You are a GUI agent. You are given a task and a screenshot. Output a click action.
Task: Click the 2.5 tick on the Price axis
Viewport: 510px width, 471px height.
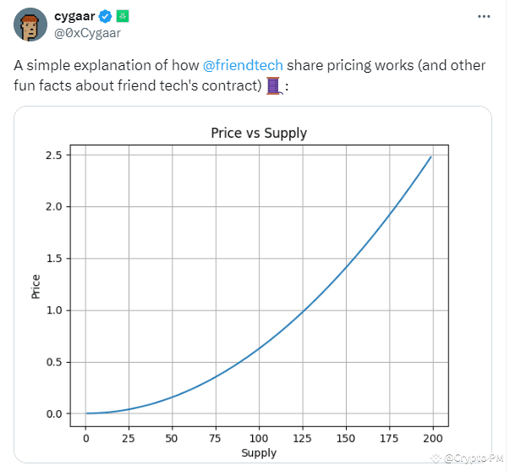coord(52,155)
